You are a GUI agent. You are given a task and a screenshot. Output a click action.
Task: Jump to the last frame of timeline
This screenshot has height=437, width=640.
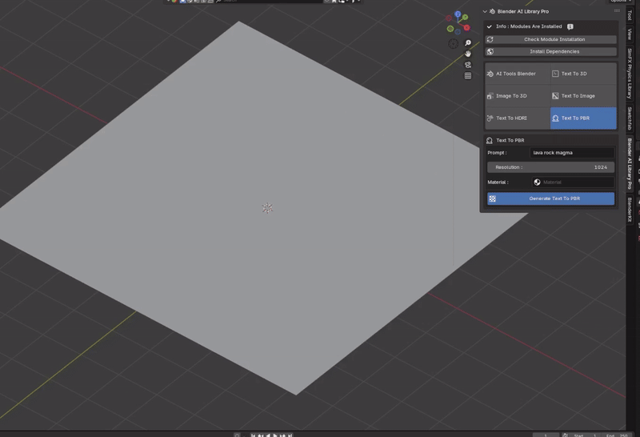point(290,435)
